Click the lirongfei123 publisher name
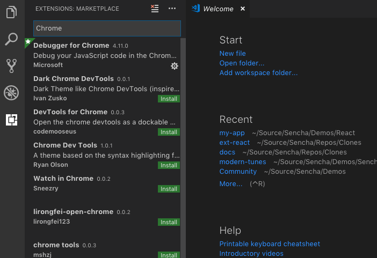The image size is (377, 258). tap(52, 222)
